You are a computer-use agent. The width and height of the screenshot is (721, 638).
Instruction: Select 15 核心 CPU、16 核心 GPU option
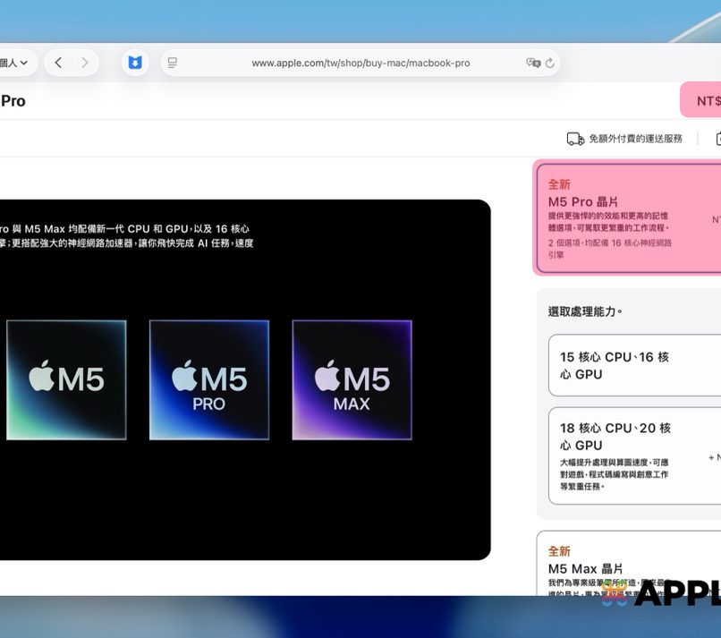tap(633, 365)
